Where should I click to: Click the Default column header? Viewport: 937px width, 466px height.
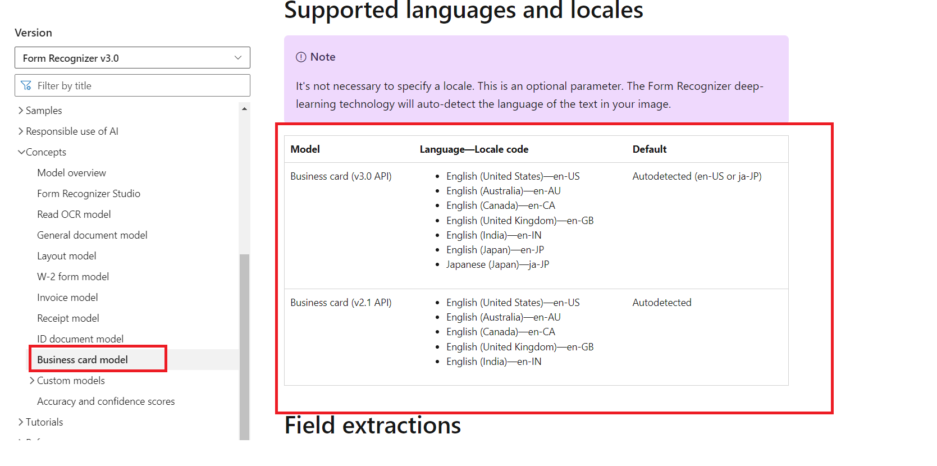[650, 149]
